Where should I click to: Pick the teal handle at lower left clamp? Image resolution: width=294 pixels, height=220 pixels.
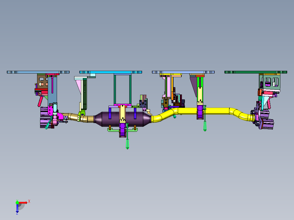point(48,124)
